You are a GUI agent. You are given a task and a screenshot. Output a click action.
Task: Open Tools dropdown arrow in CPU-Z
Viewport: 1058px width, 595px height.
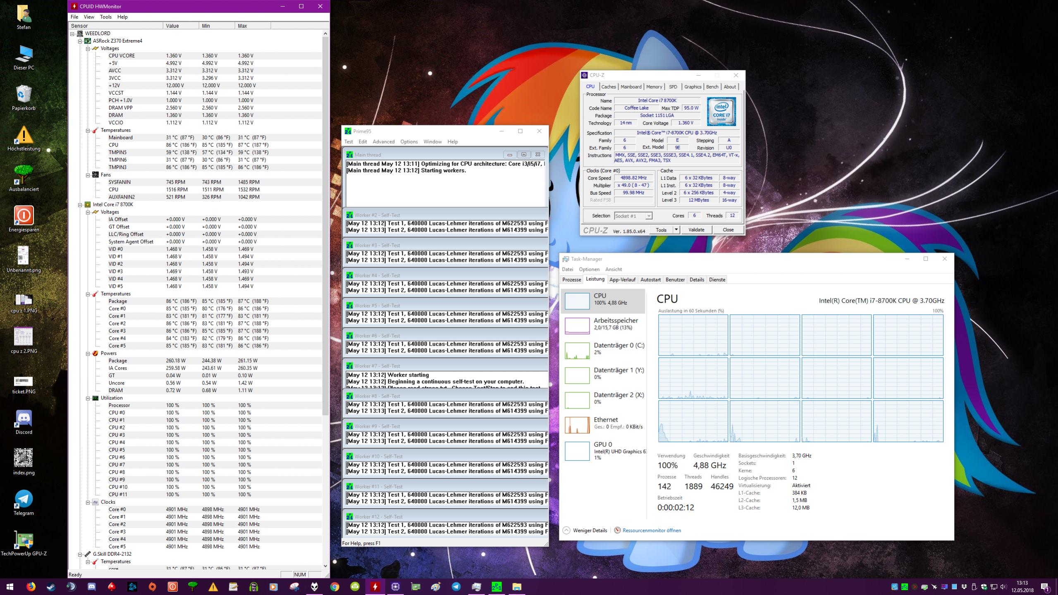click(676, 229)
